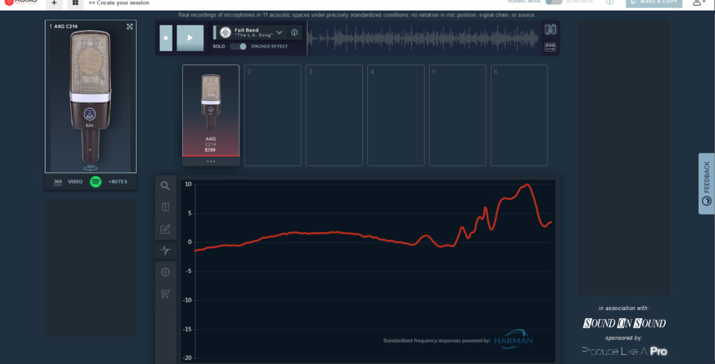Click the microphone swap icon by waveform
This screenshot has width=715, height=364.
point(550,29)
